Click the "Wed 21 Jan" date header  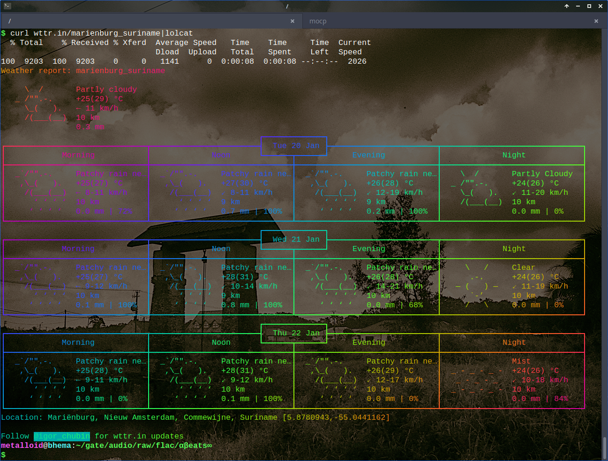[296, 239]
